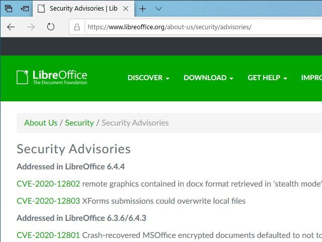Open the GET HELP dropdown
The image size is (322, 242).
click(x=267, y=78)
